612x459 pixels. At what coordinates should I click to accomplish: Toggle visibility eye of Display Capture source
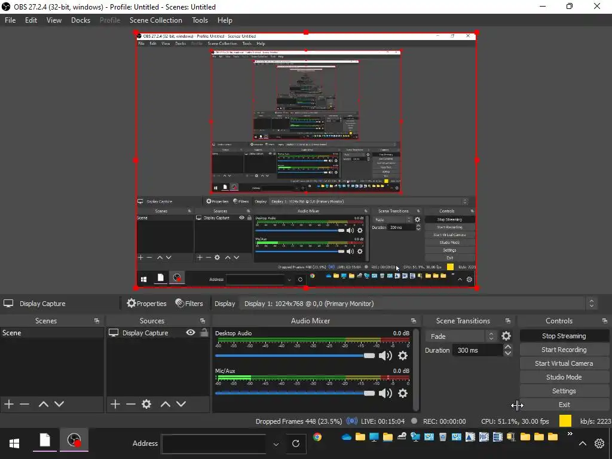coord(191,332)
